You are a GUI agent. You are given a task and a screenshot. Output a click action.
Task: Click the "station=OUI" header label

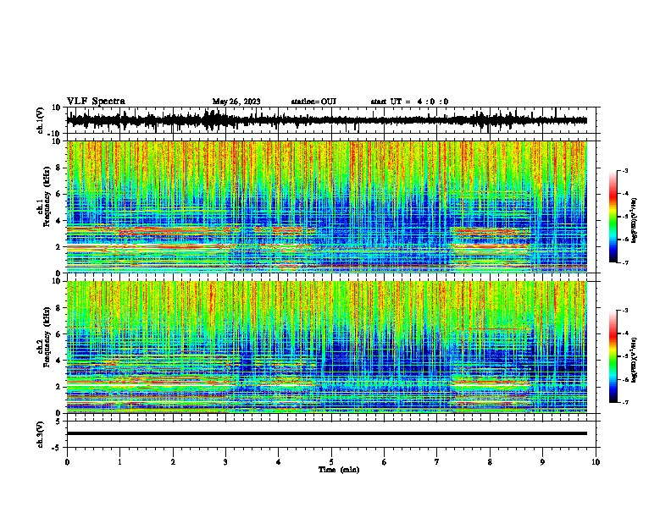[313, 102]
